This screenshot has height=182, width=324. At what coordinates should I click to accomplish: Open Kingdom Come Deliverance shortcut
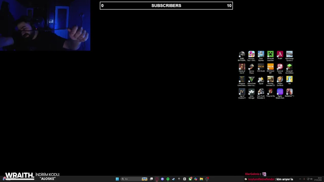pos(242,81)
